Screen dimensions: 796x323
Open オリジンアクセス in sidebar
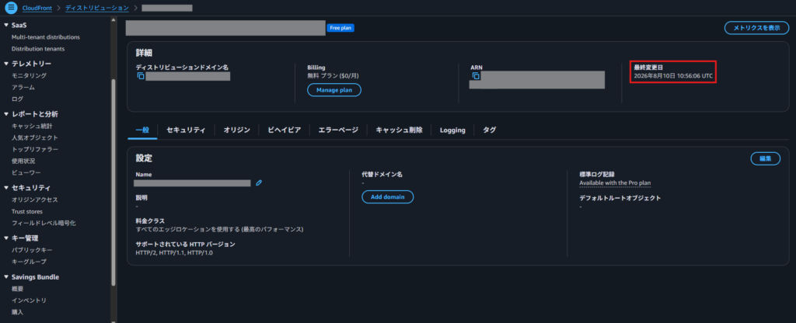34,200
